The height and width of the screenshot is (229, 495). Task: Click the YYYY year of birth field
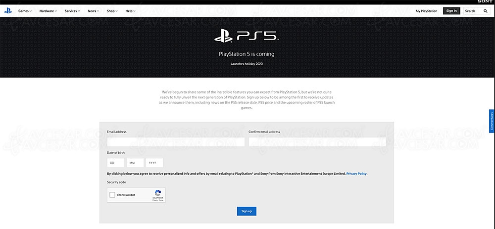click(154, 163)
